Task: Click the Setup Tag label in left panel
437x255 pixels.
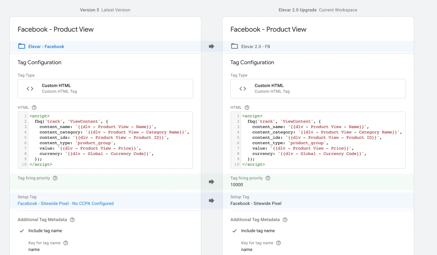Action: 27,197
